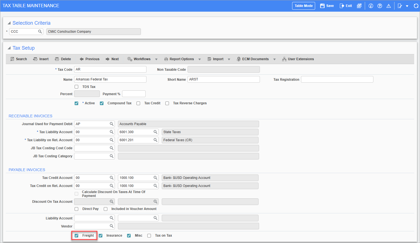This screenshot has height=243, width=420.
Task: Open User Extensions
Action: (x=298, y=59)
